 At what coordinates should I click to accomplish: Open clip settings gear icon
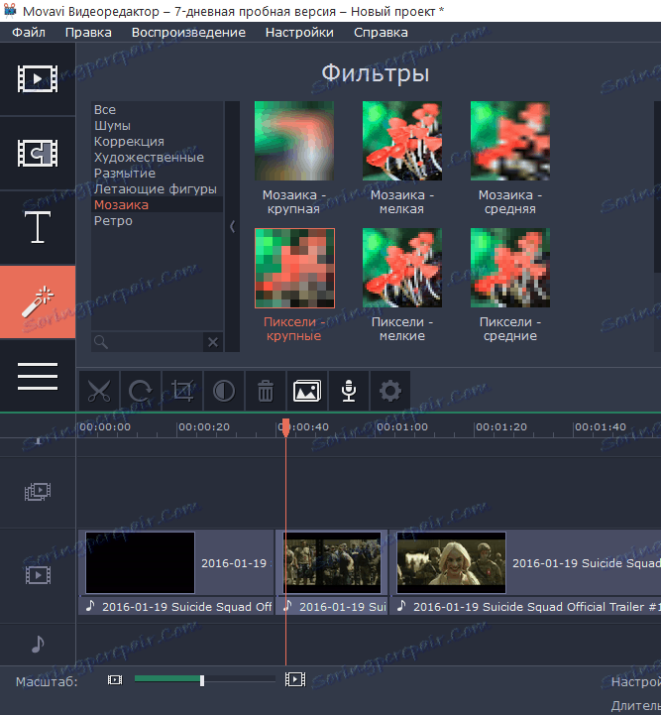point(390,392)
